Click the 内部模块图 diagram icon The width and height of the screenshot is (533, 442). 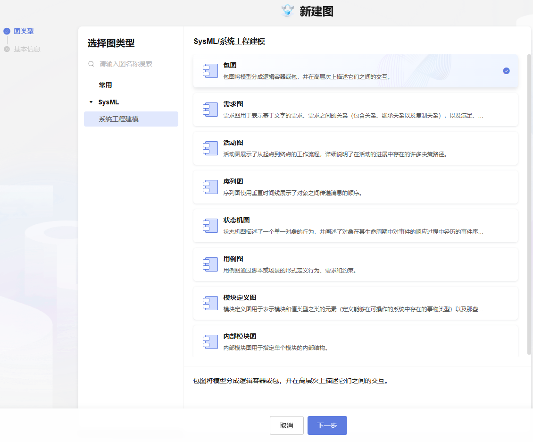point(210,342)
